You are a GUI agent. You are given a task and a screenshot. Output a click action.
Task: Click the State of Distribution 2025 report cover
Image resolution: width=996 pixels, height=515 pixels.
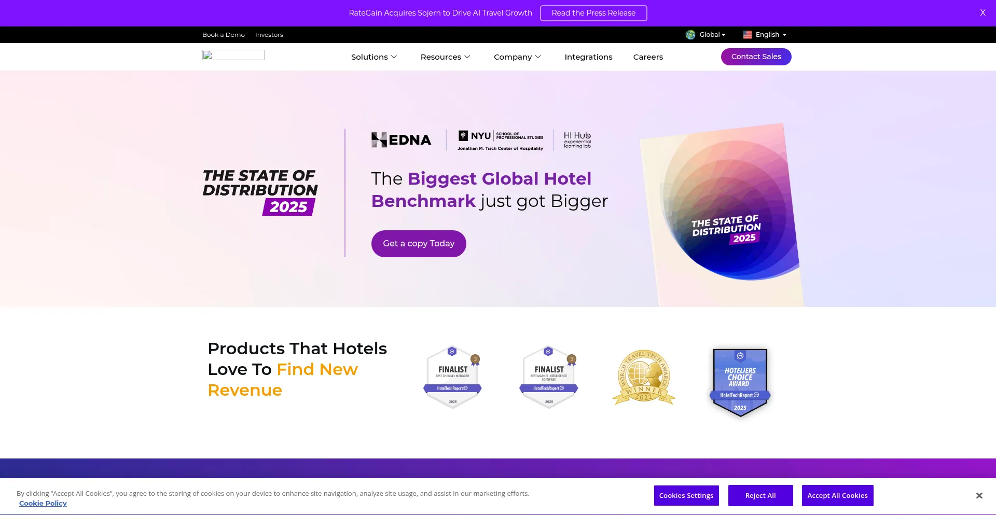(721, 215)
